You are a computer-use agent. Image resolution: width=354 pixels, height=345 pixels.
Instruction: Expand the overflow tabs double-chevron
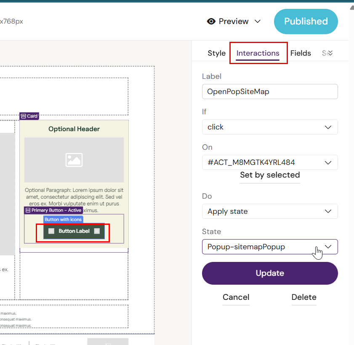pos(330,53)
